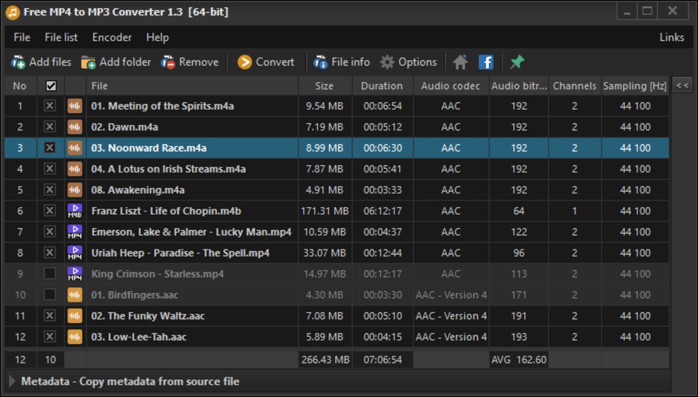Screen dimensions: 698x397
Task: Expand the Metadata panel triangle
Action: (12, 381)
